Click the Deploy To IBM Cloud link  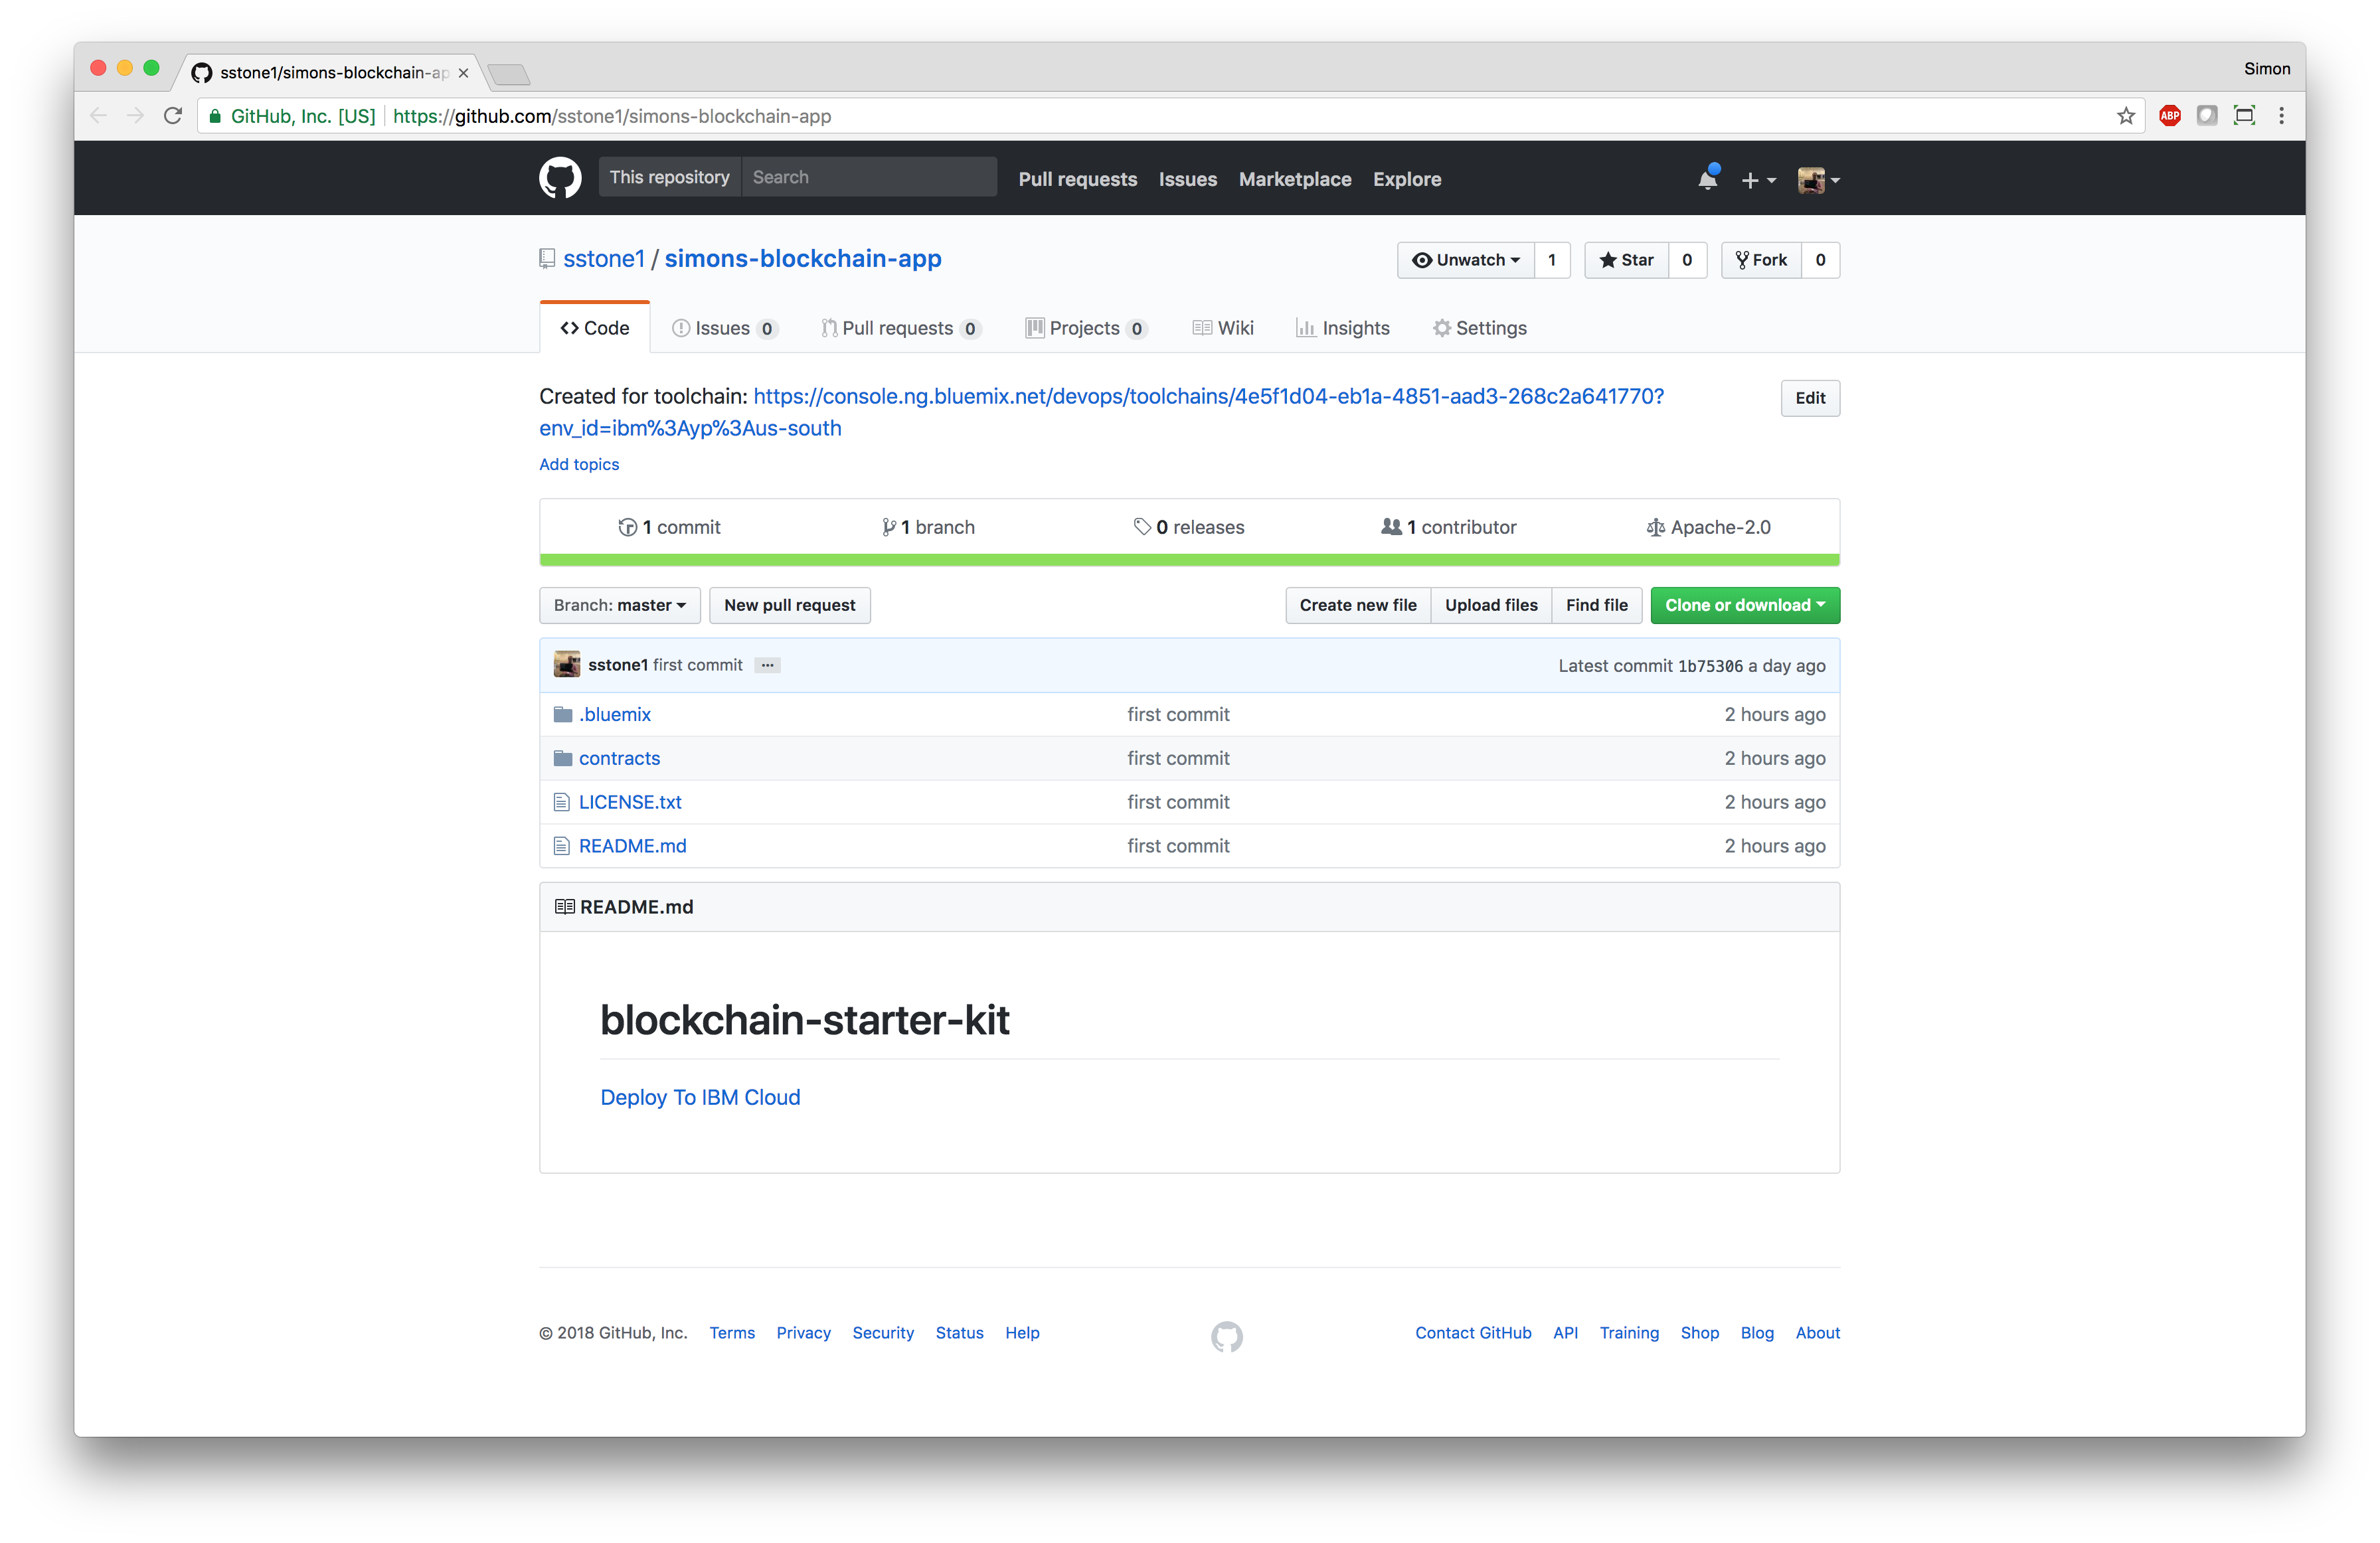point(700,1097)
